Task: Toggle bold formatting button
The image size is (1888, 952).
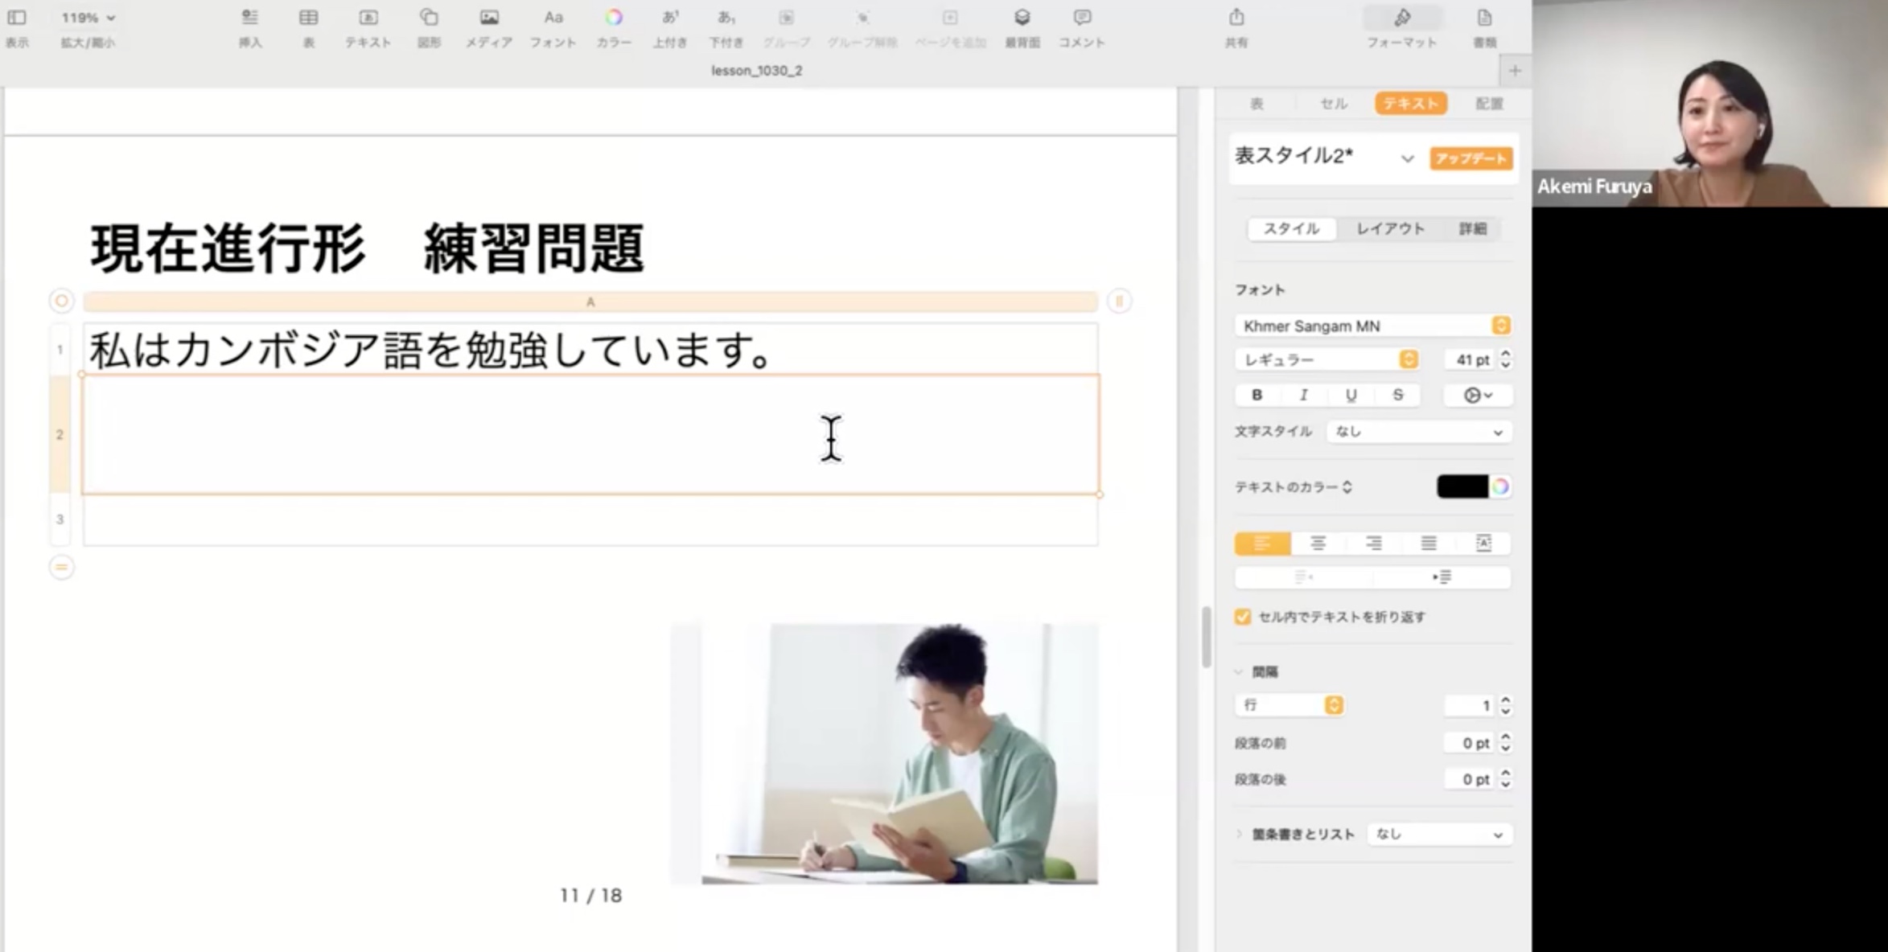Action: 1257,395
